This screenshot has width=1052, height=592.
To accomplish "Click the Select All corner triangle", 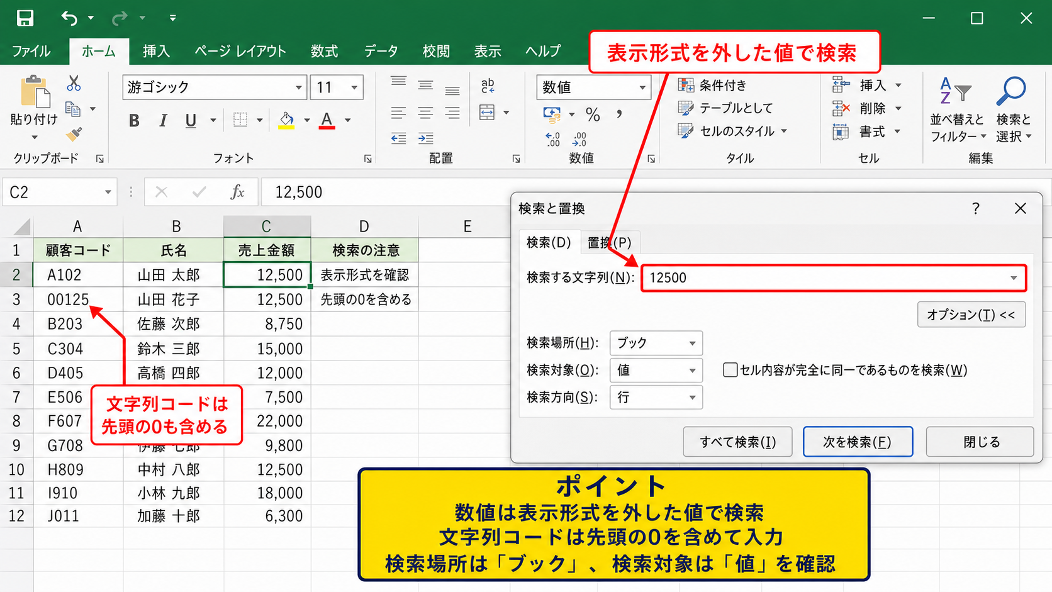I will (x=22, y=226).
